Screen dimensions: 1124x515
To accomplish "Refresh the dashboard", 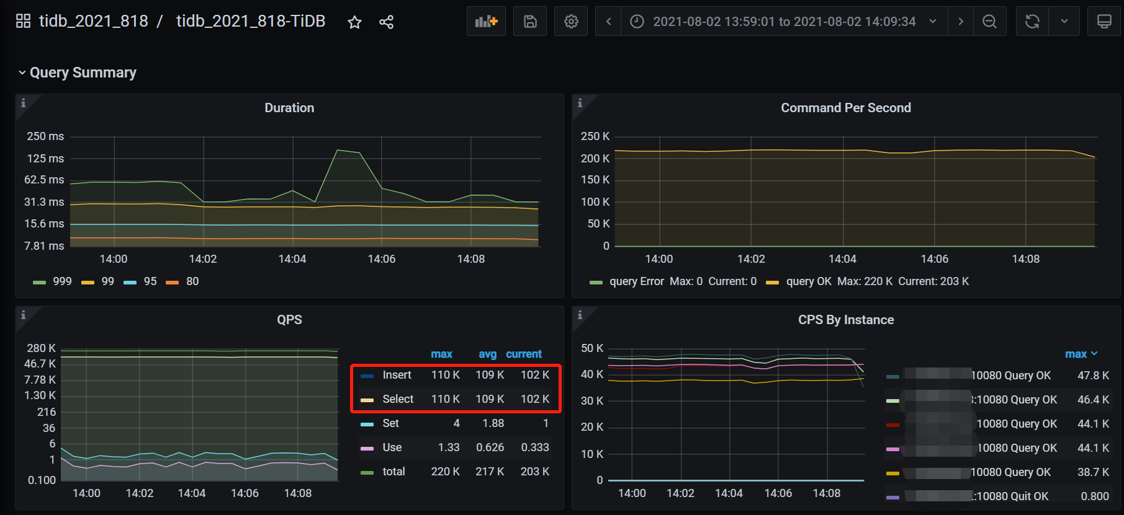I will point(1032,22).
